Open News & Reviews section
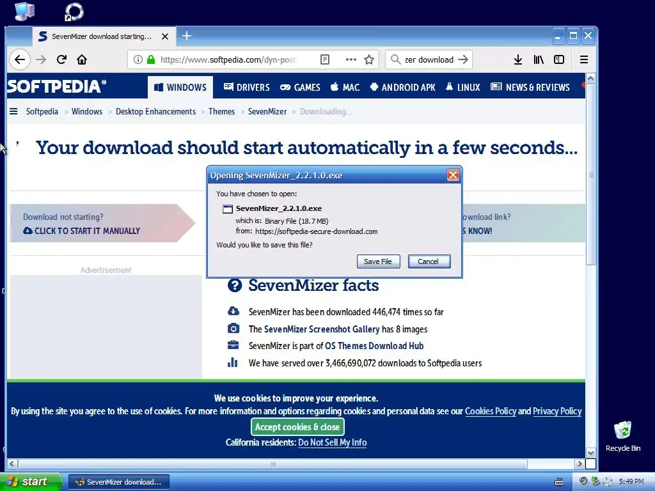The height and width of the screenshot is (491, 655). [530, 87]
